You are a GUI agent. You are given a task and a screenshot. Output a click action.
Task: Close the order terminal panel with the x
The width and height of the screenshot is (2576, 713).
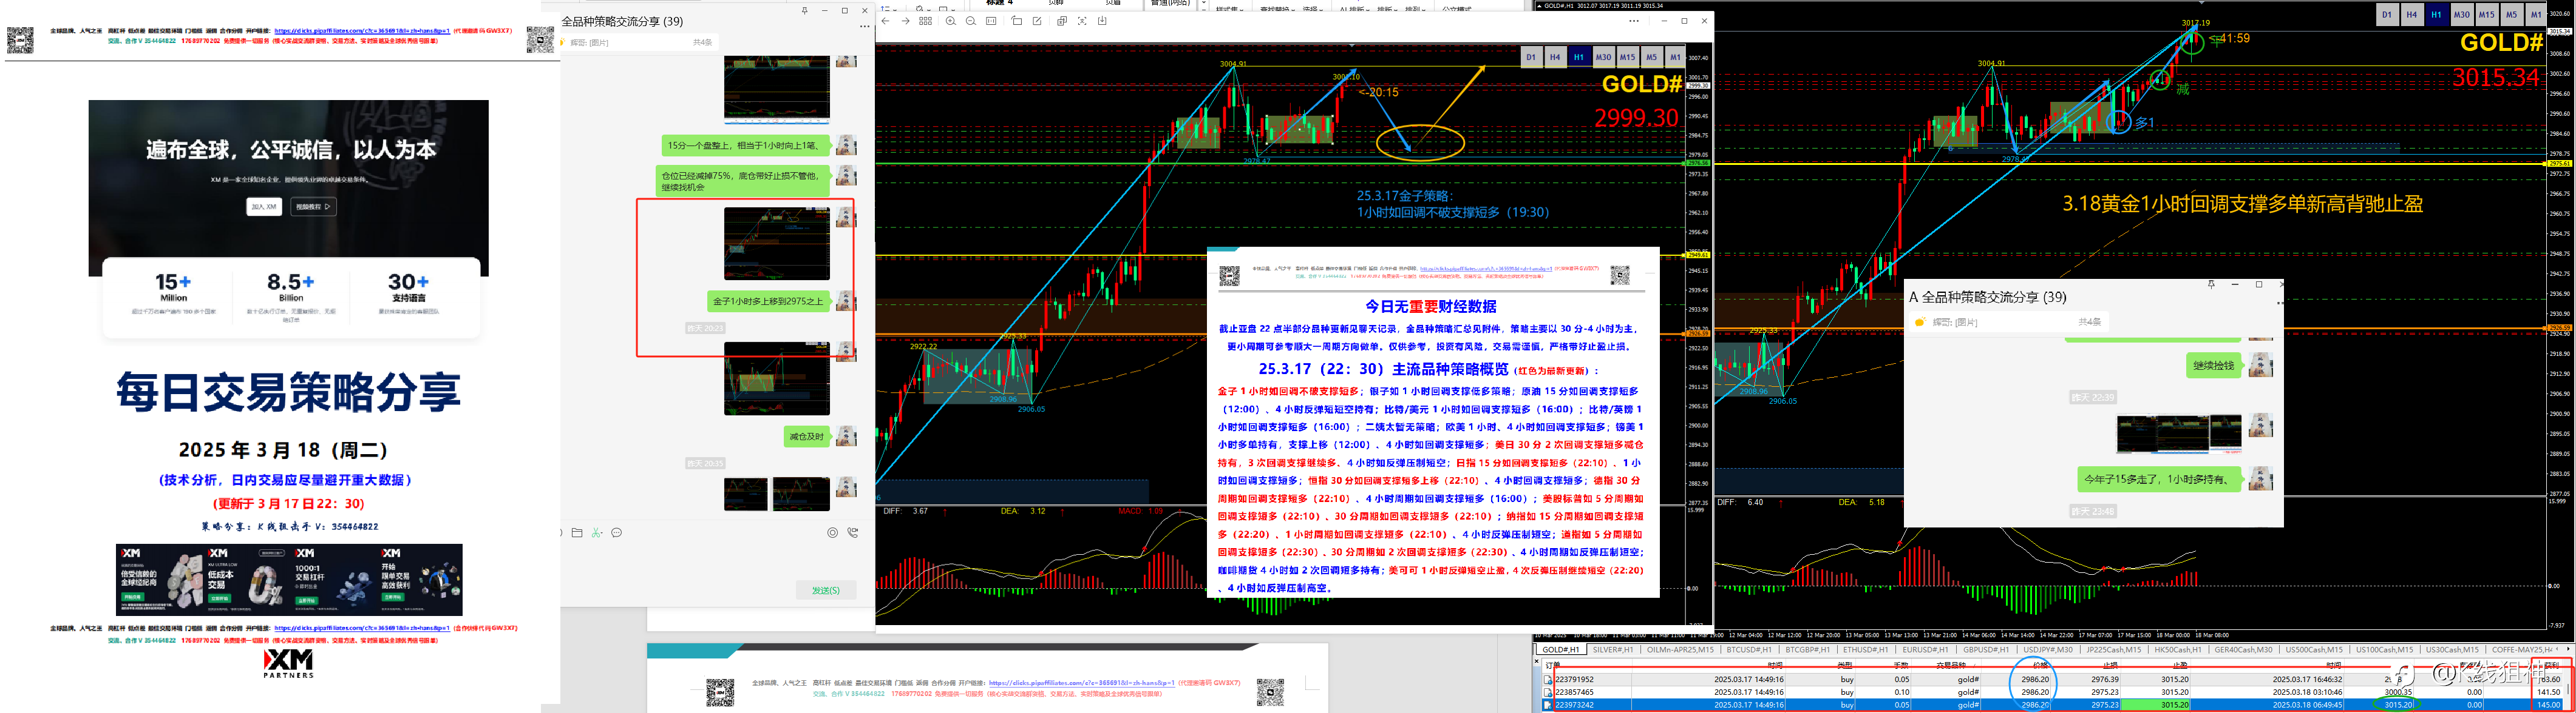pos(1537,661)
